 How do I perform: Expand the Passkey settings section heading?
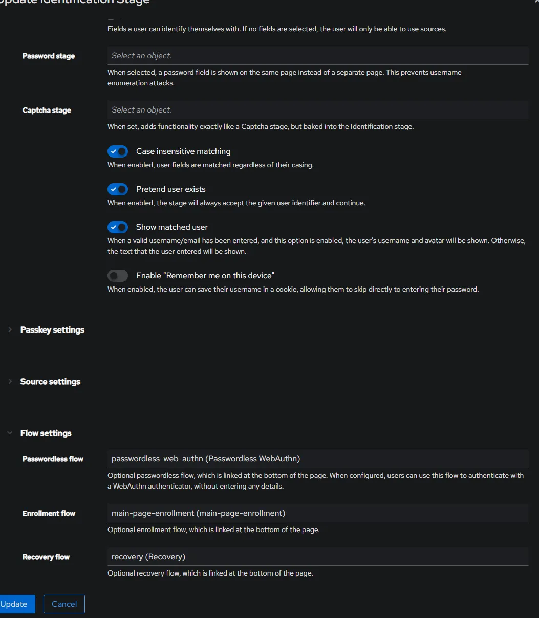pyautogui.click(x=52, y=330)
